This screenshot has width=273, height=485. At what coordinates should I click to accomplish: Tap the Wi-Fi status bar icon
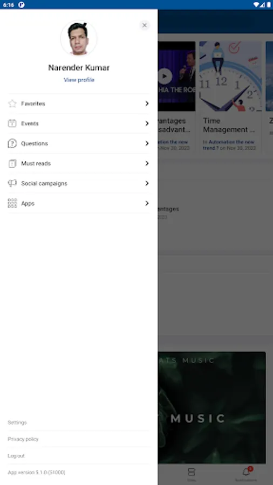256,5
